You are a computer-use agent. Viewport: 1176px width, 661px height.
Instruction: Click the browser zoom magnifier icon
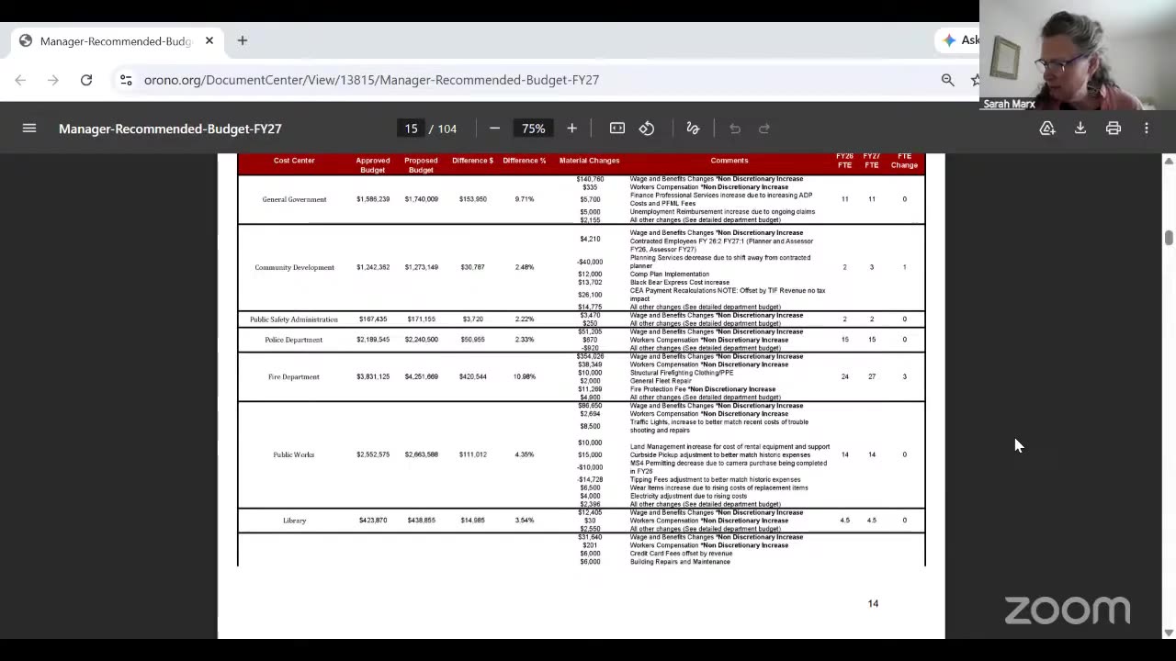(948, 80)
